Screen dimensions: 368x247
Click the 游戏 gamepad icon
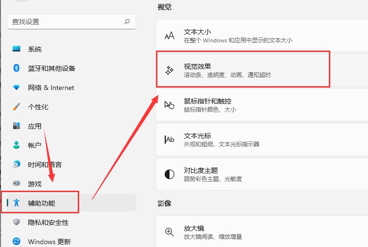point(16,183)
